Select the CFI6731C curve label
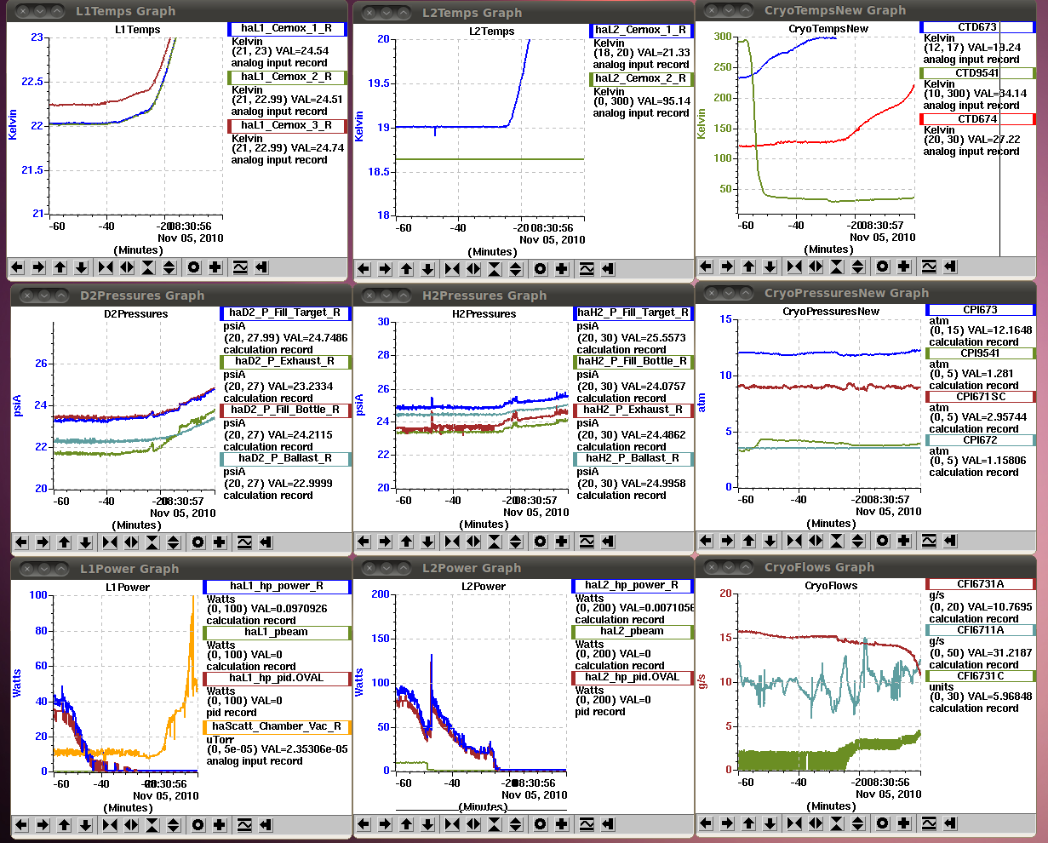Screen dimensions: 1048x843 coord(981,676)
